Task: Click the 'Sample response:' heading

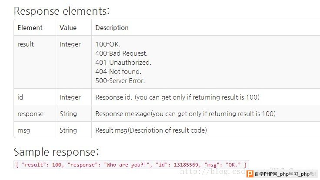Action: 56,152
